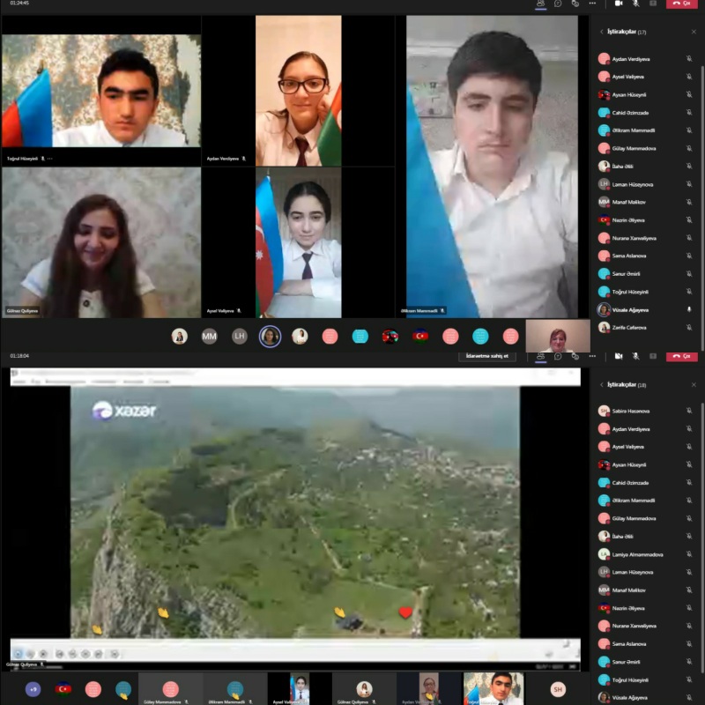Viewport: 705px width, 705px height.
Task: Collapse upper İştirakçılar panel with back chevron
Action: [x=602, y=32]
